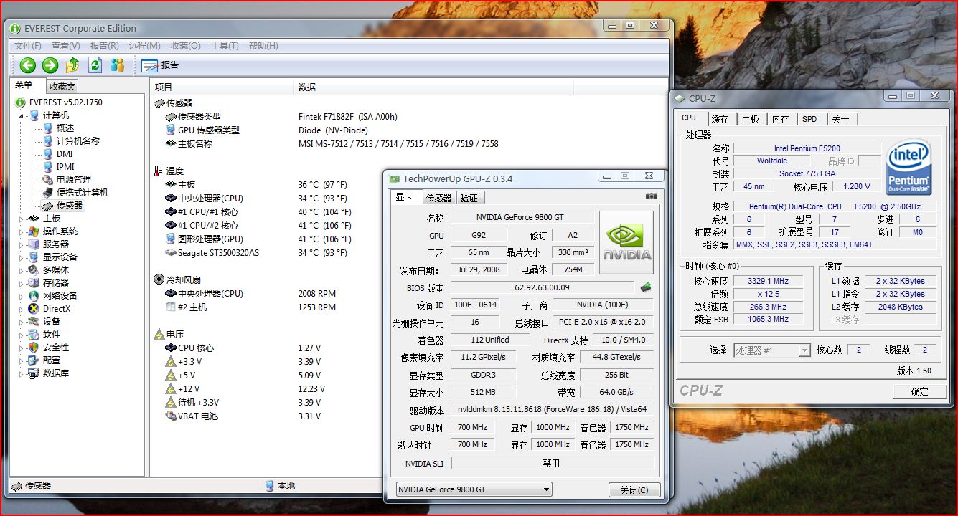Viewport: 958px width, 516px height.
Task: Click the 网络设备 network icon in tree
Action: pyautogui.click(x=34, y=296)
